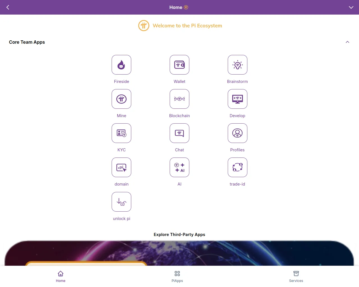Open the domain app icon
The height and width of the screenshot is (287, 359).
tap(121, 167)
